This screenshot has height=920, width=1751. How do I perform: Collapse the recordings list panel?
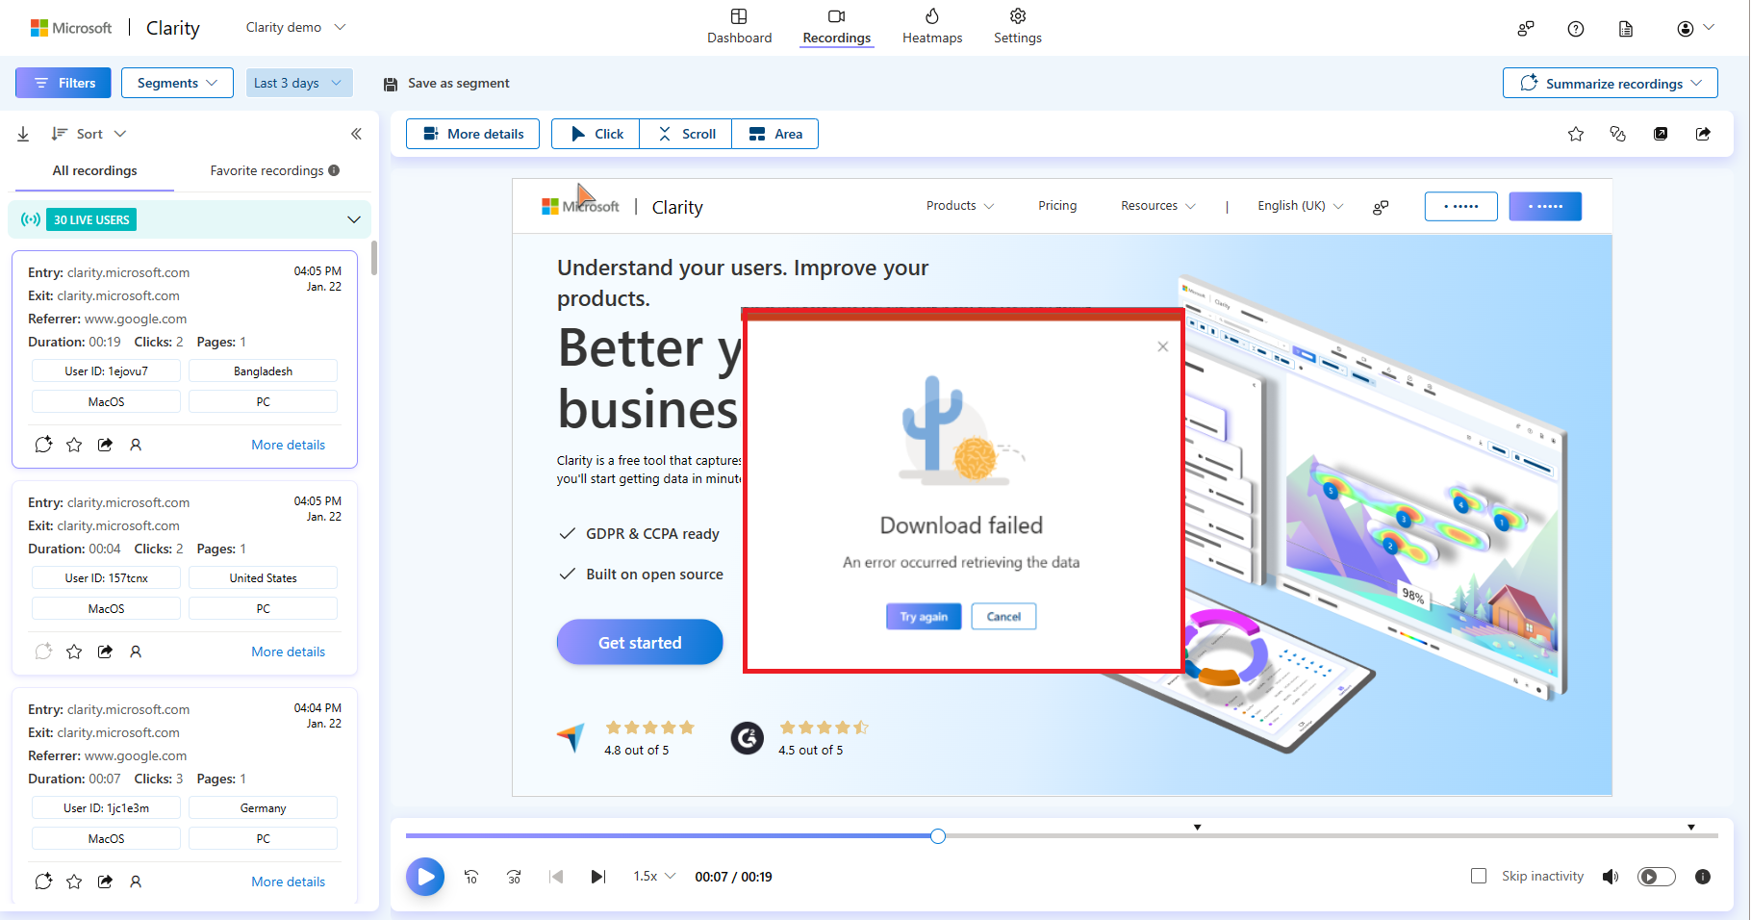pyautogui.click(x=356, y=134)
